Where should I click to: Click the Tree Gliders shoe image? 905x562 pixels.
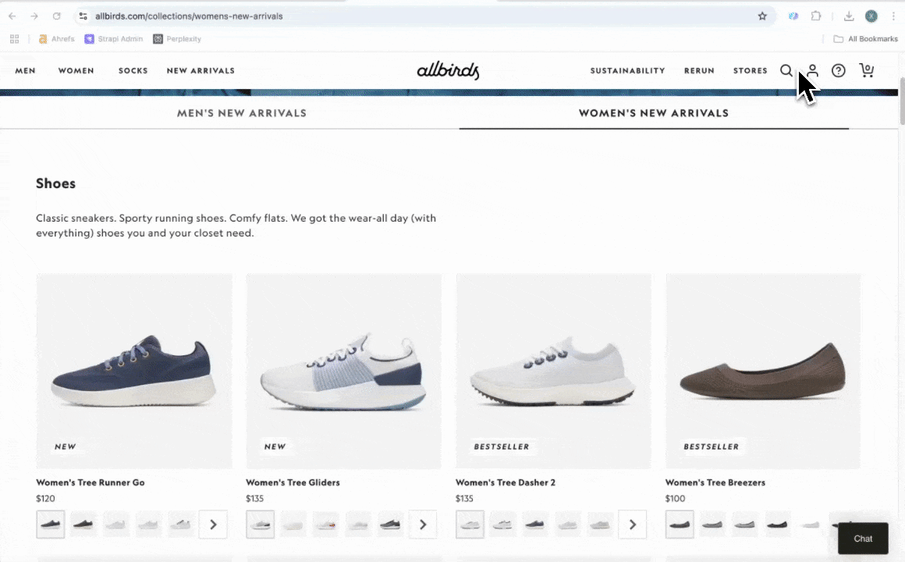(344, 371)
